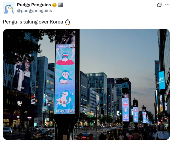This screenshot has height=145, width=177.
Task: Click the waving penguin in the middle
Action: coord(65,77)
